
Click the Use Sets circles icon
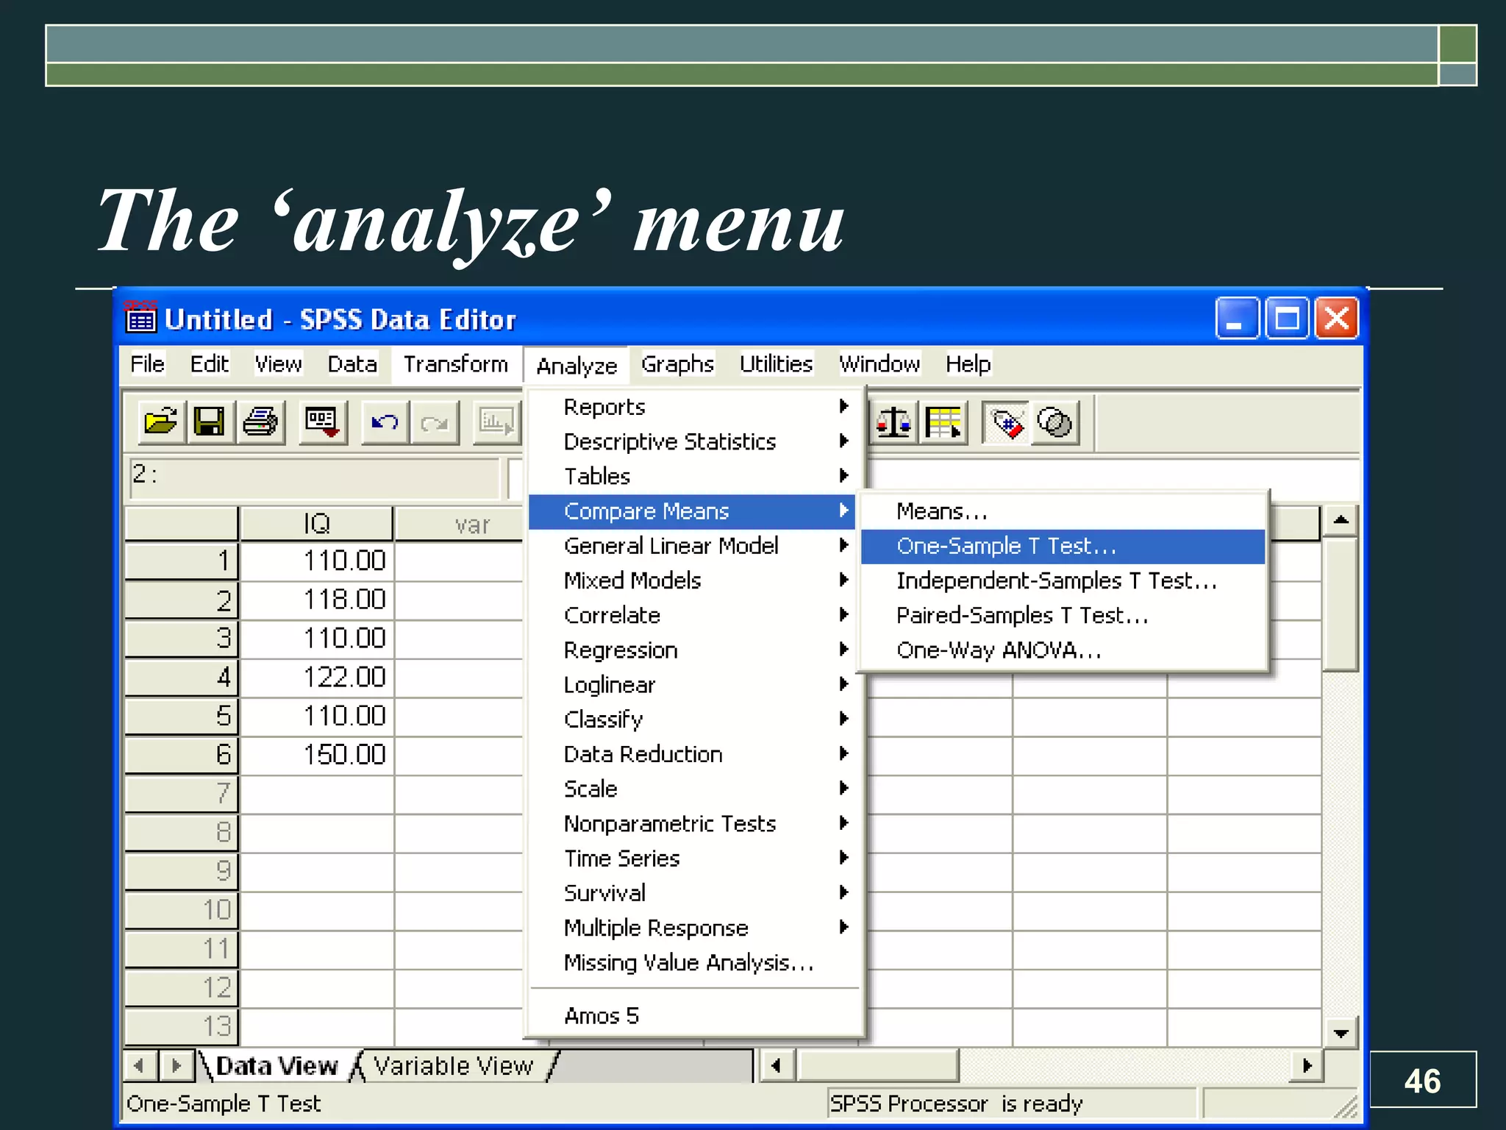click(x=1055, y=422)
